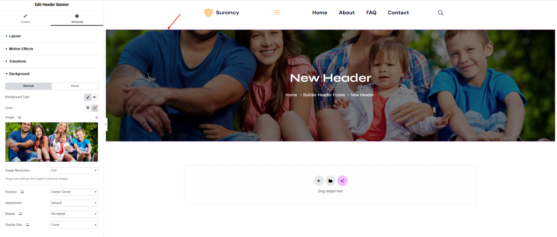Open the orange hamburger menu icon
Screen dimensions: 557x237
277,12
